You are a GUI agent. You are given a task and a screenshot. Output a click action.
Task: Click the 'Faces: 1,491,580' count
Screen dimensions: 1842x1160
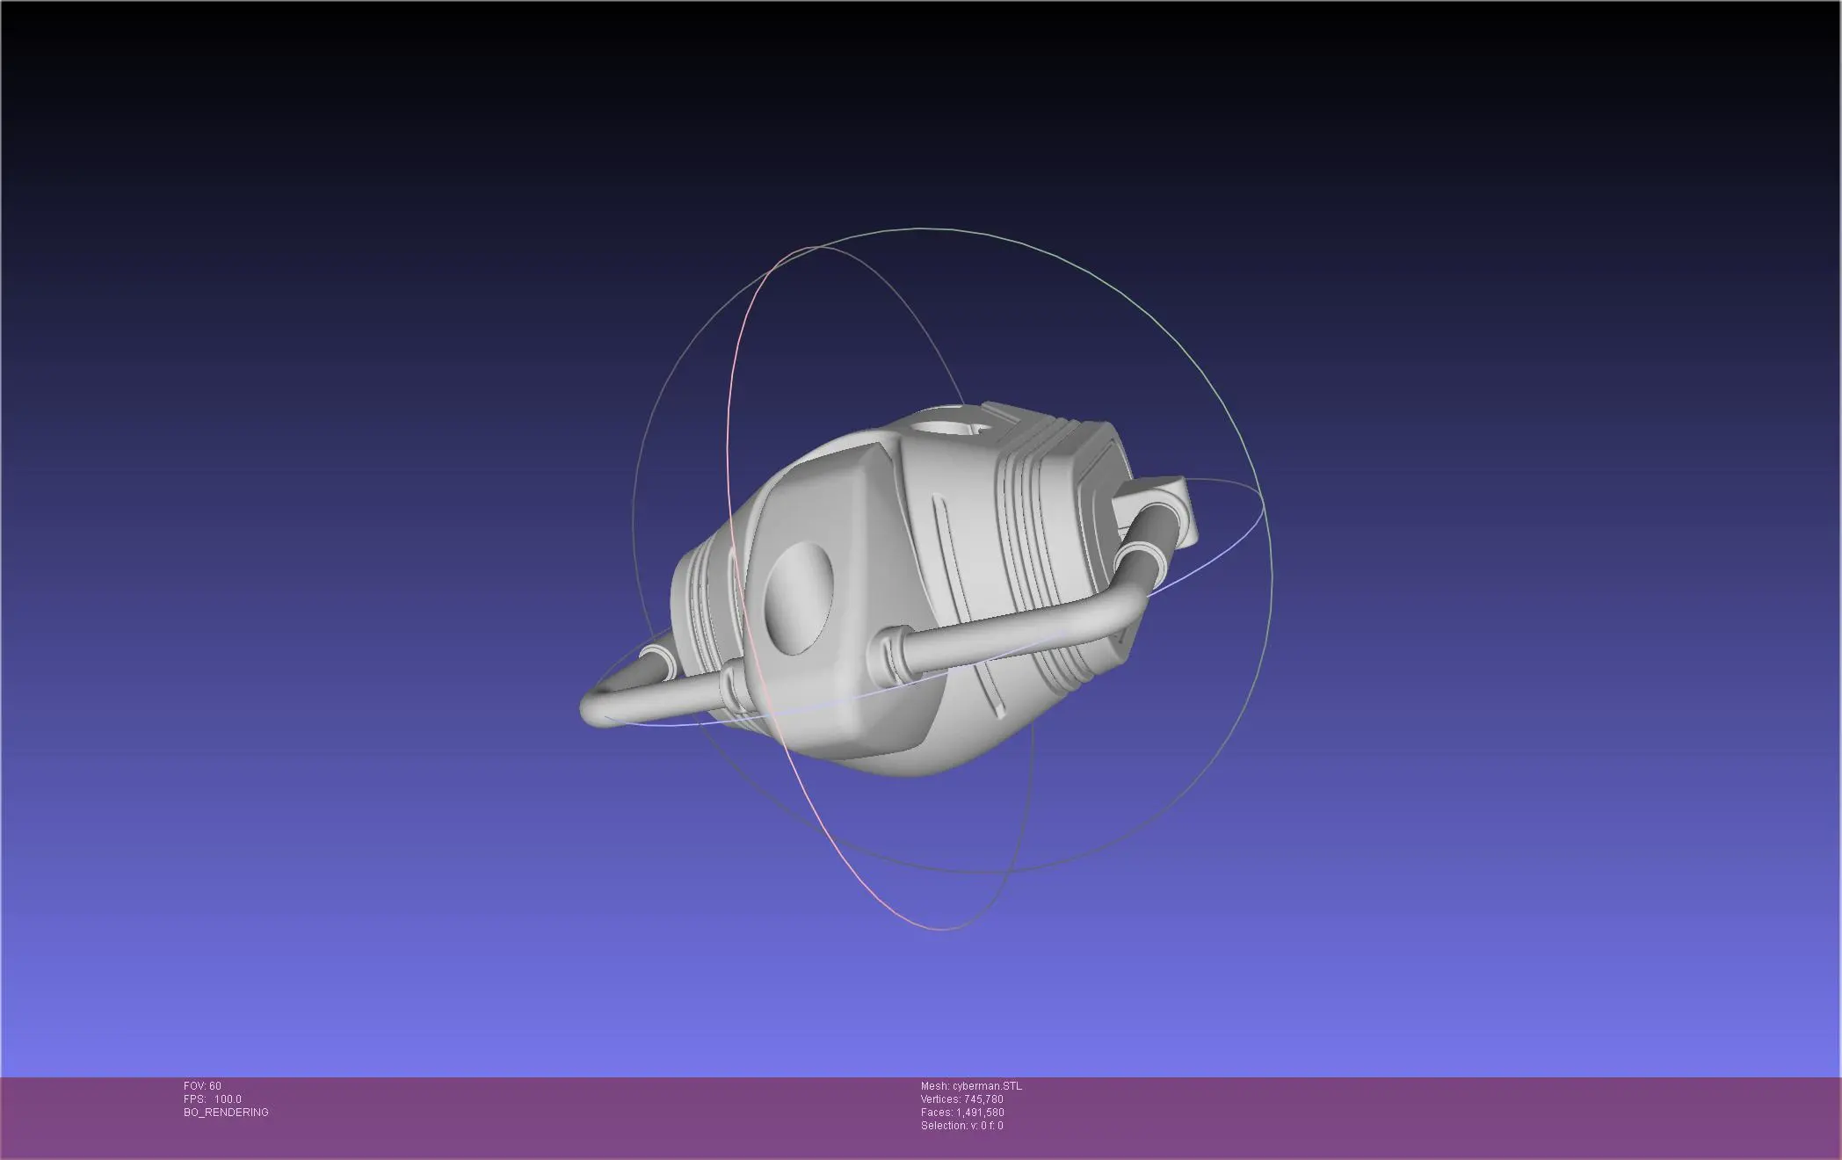[x=962, y=1113]
